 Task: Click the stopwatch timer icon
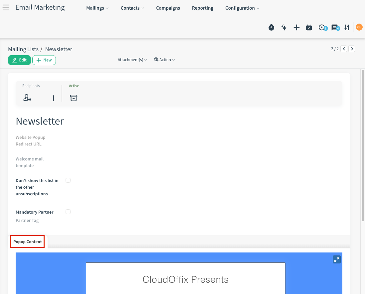[x=271, y=28]
